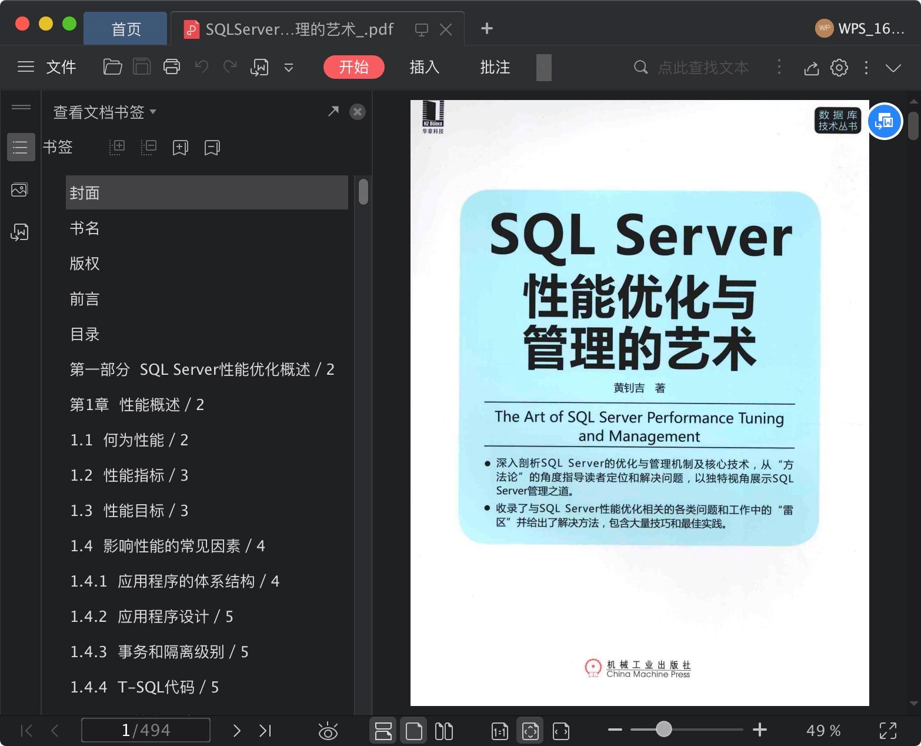Image resolution: width=921 pixels, height=746 pixels.
Task: Pop out bookmark panel with arrow icon
Action: pyautogui.click(x=333, y=111)
